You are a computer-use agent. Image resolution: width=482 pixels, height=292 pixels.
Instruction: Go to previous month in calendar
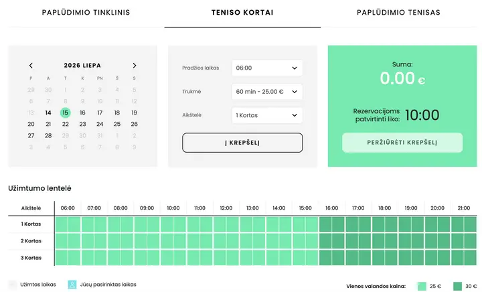(x=31, y=66)
